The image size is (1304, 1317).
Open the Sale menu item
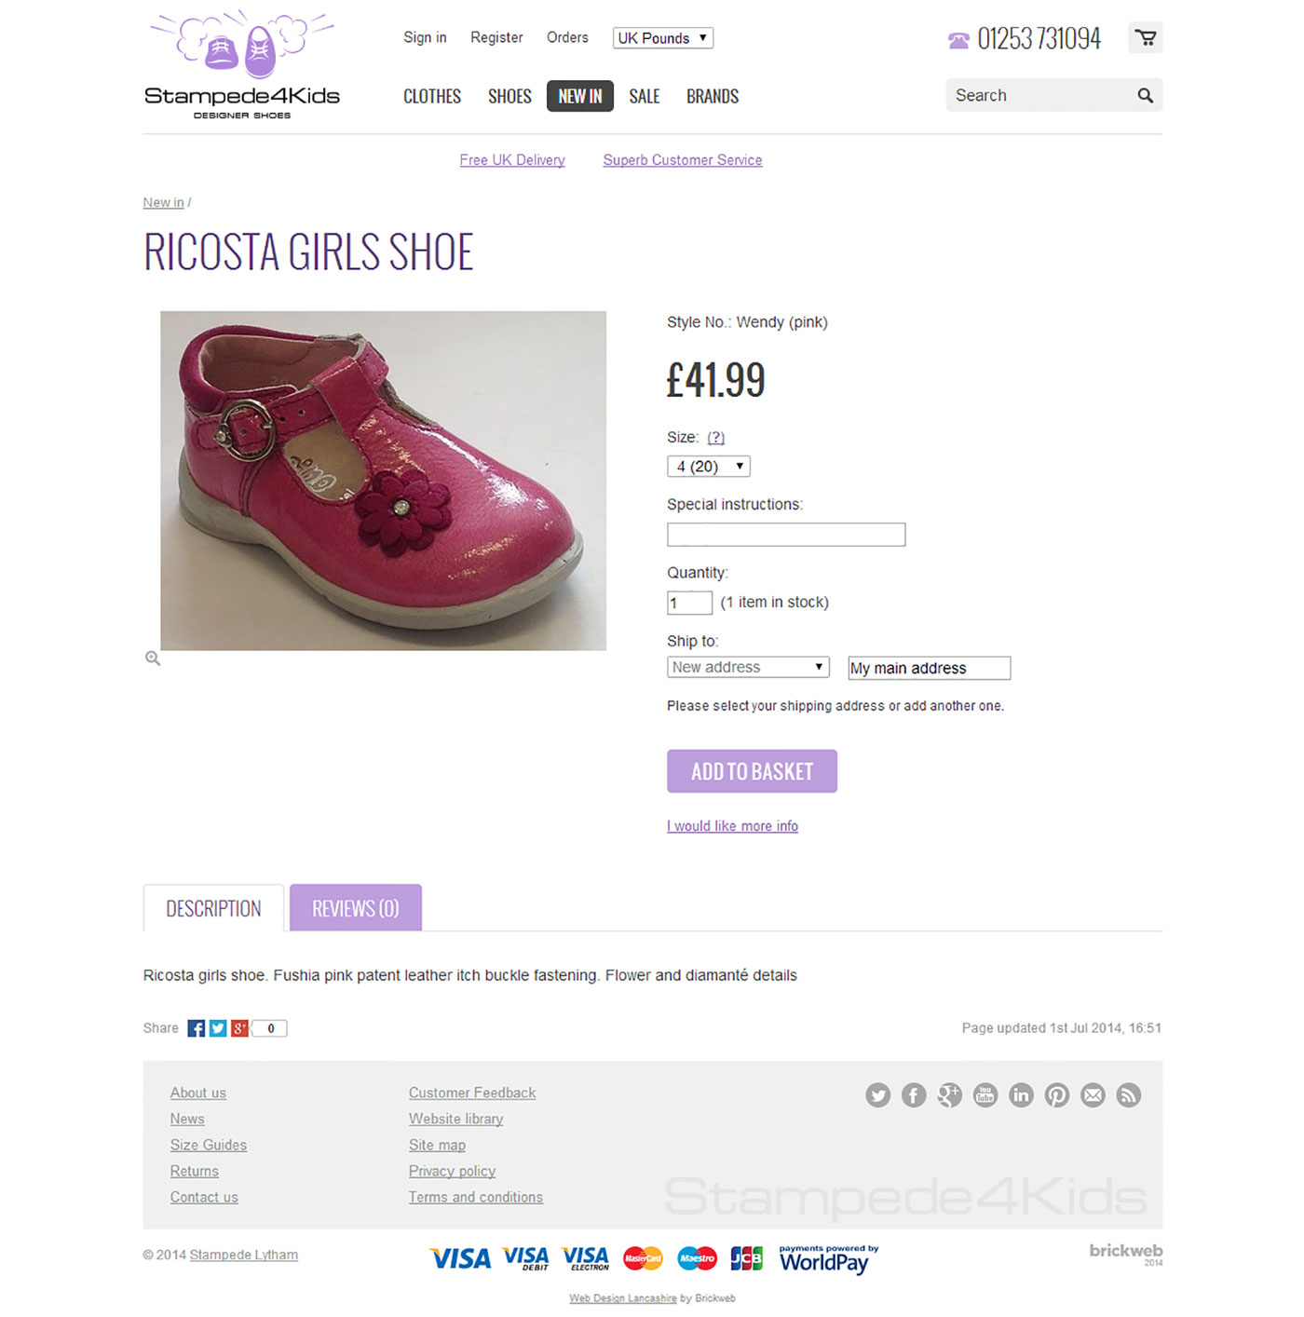point(644,97)
